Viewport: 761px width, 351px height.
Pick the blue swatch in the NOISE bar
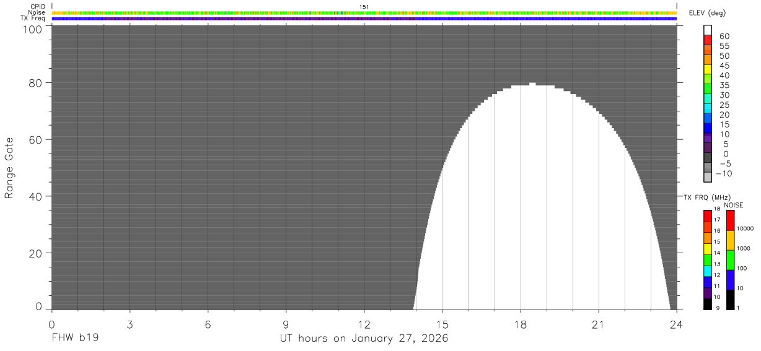[731, 280]
